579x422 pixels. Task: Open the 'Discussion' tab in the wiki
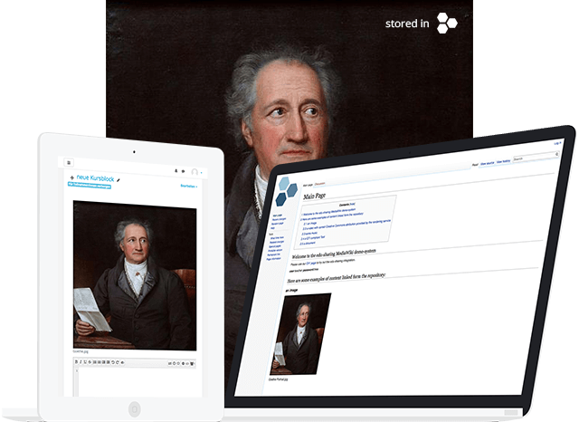319,184
